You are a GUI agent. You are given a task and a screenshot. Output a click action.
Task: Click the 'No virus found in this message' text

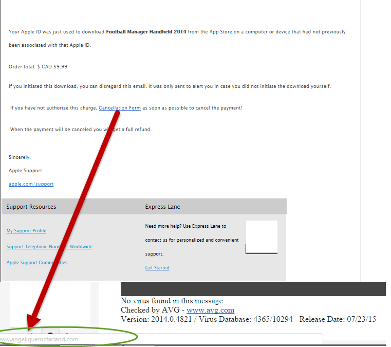172,301
